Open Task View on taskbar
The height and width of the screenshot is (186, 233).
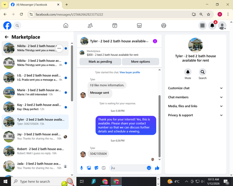pyautogui.click(x=82, y=181)
